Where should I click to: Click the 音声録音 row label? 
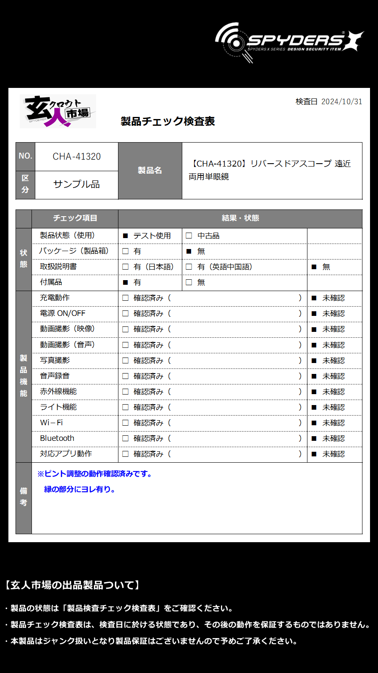tap(55, 376)
